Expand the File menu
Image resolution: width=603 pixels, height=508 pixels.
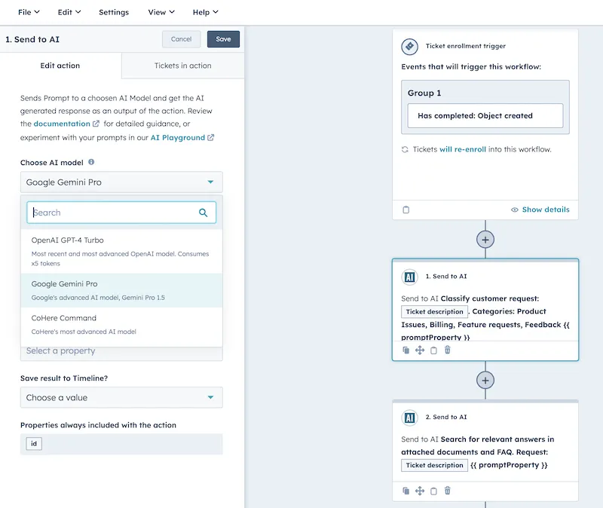pos(29,12)
